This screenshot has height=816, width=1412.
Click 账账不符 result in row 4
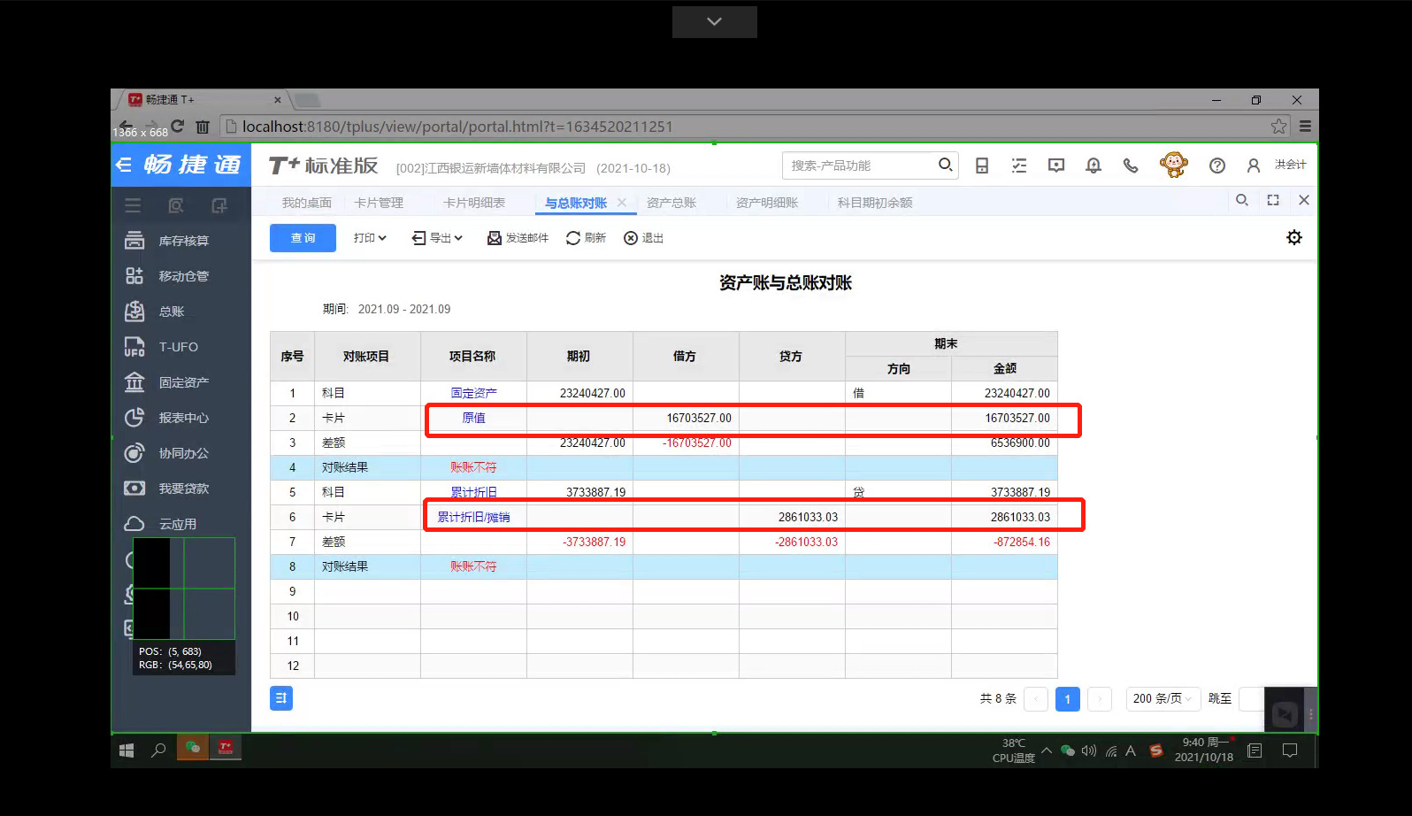pyautogui.click(x=473, y=467)
